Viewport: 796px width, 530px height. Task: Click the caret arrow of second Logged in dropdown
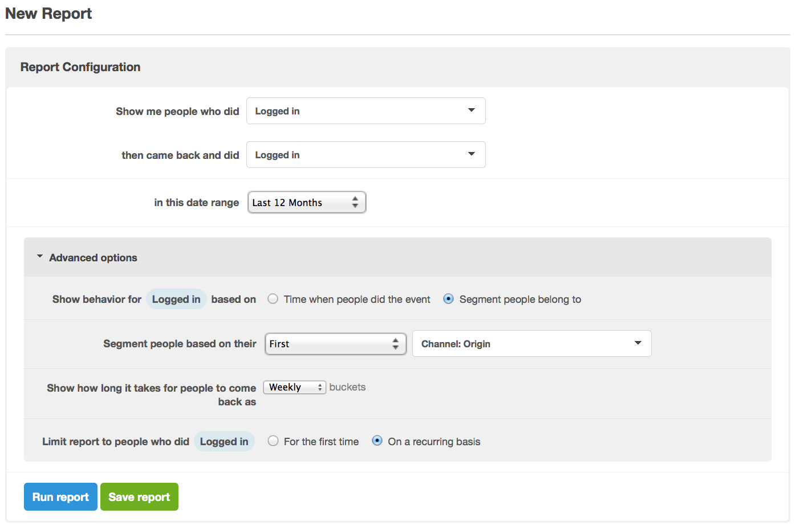(472, 154)
